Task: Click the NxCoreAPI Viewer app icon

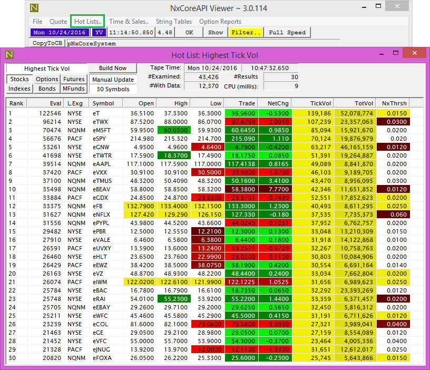Action: (x=34, y=8)
